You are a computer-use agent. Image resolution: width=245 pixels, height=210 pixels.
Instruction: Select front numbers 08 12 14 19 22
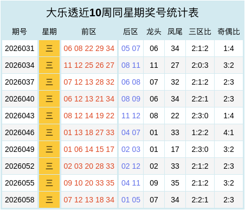(89, 116)
